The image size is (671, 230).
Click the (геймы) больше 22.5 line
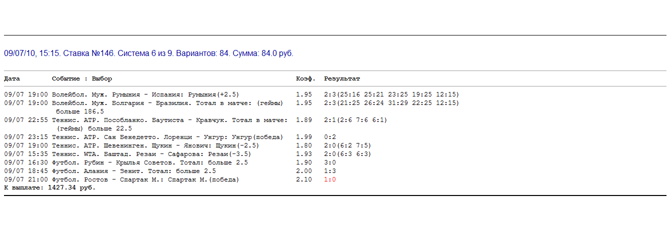(94, 128)
